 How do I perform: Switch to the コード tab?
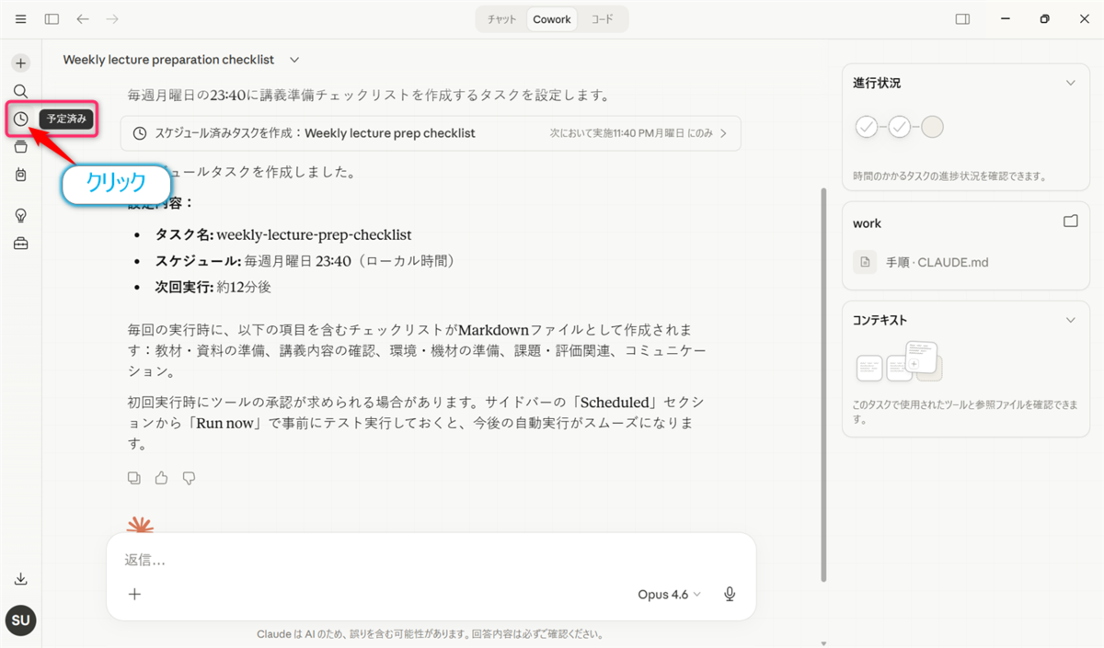(603, 19)
